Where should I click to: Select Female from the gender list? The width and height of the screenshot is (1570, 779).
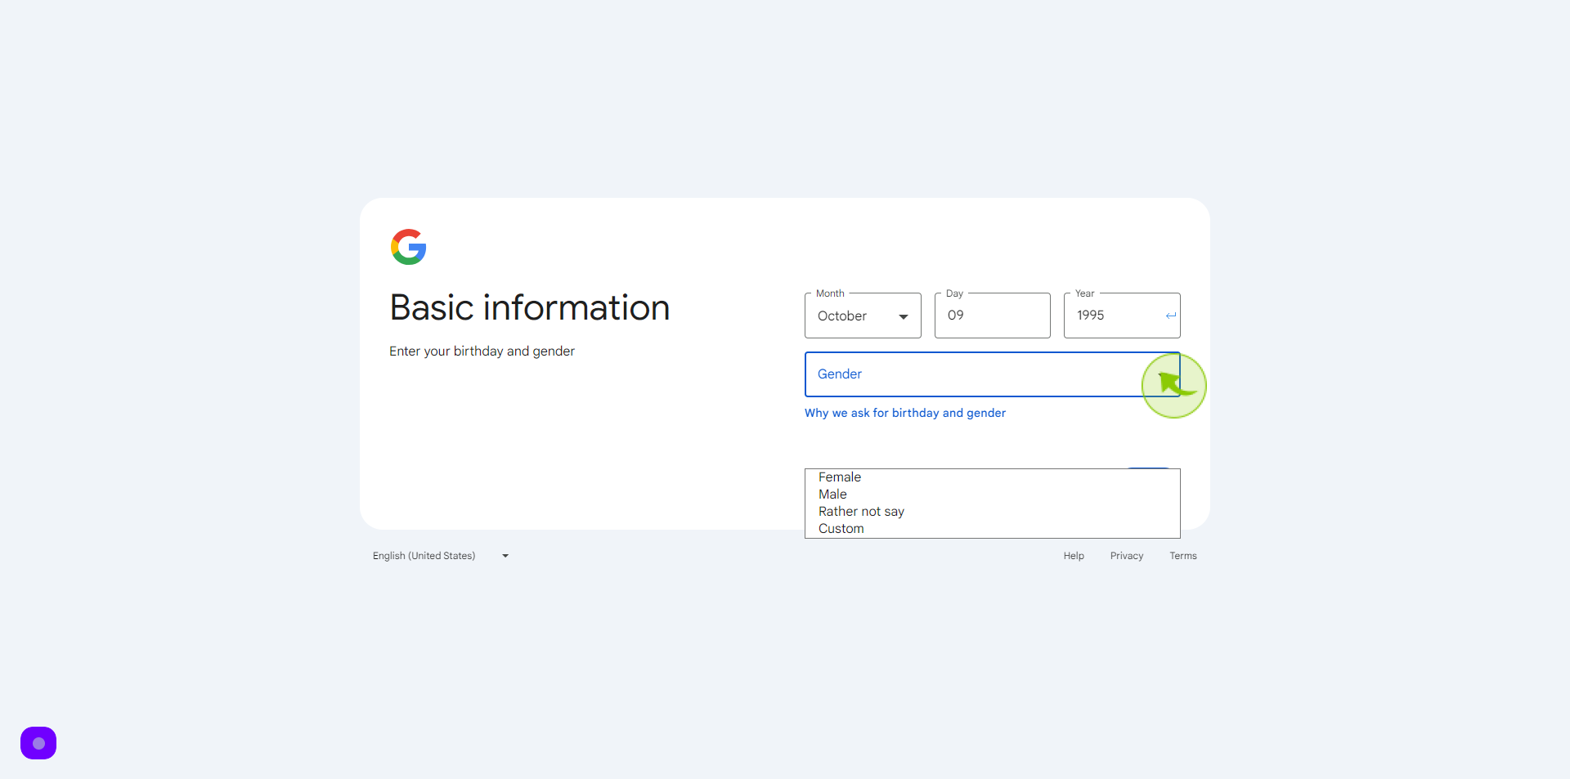993,477
